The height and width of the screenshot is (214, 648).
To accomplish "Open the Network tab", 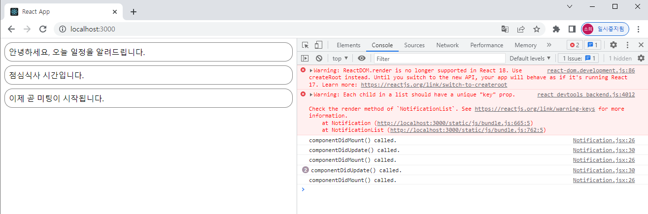I will pyautogui.click(x=447, y=45).
